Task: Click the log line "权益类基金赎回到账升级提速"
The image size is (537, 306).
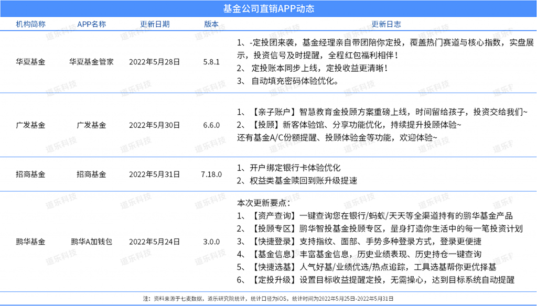Action: [x=297, y=181]
